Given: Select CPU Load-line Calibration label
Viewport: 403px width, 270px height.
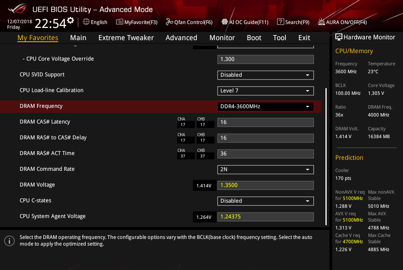Looking at the screenshot, I should coord(52,90).
